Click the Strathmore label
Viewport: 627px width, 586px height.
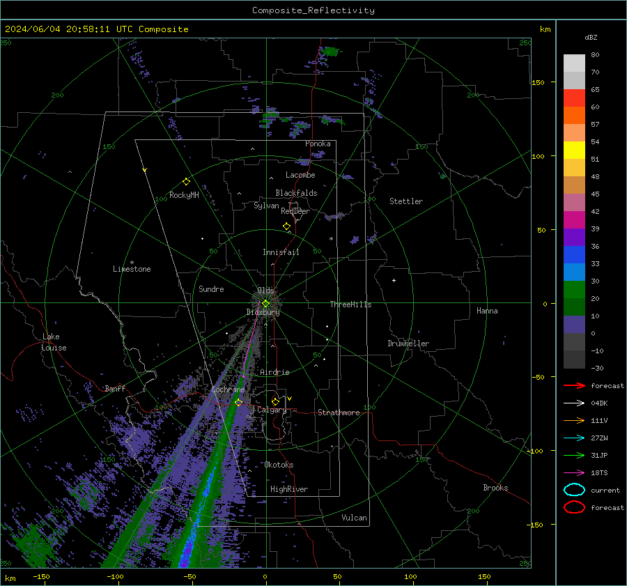tap(339, 412)
